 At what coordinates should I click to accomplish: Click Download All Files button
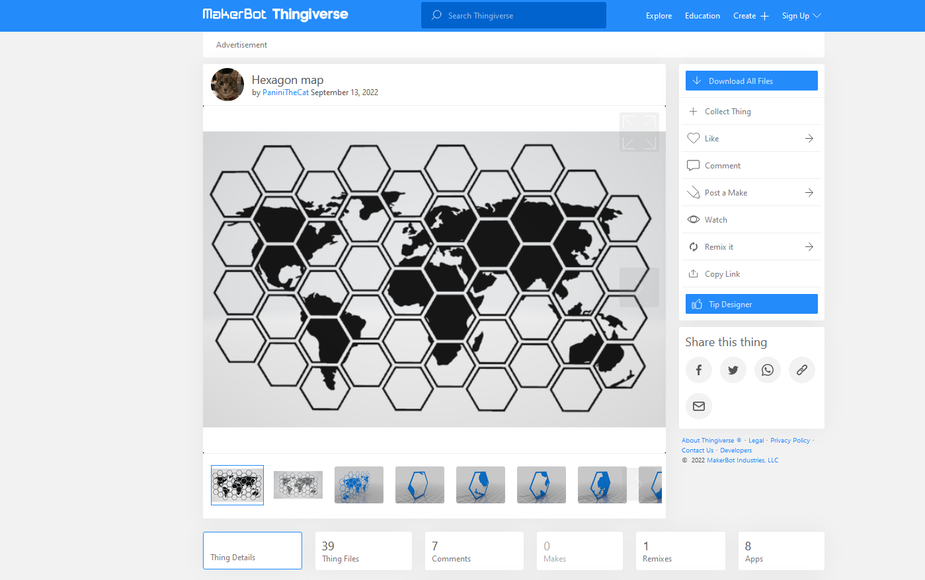click(752, 81)
